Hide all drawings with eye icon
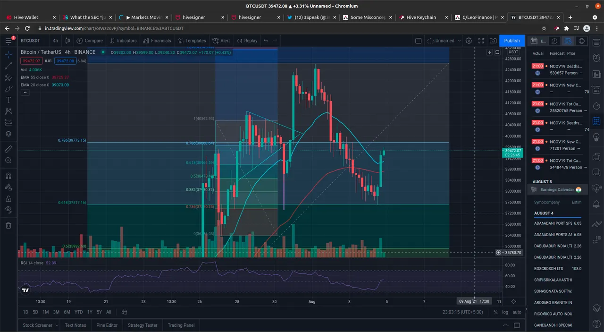The width and height of the screenshot is (604, 332). (8, 210)
